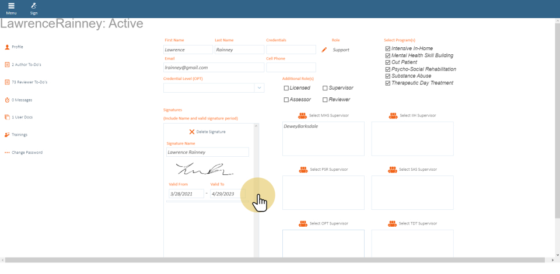
Task: Click the Sign pen icon
Action: (x=34, y=6)
